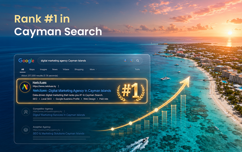Open the News tab
The width and height of the screenshot is (242, 152).
tap(55, 69)
